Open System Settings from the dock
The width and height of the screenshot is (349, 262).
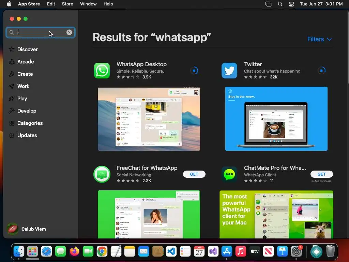click(x=296, y=251)
